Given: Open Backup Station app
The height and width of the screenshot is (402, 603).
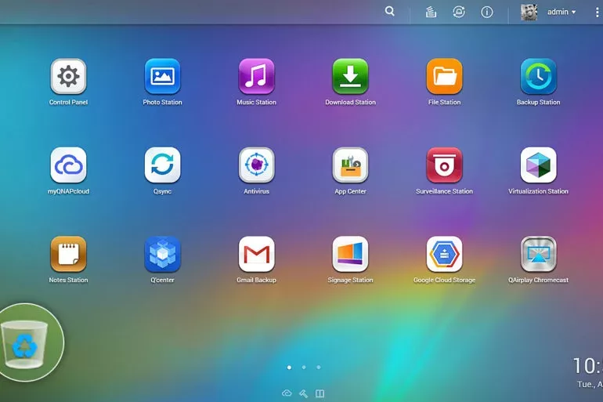Looking at the screenshot, I should point(538,77).
